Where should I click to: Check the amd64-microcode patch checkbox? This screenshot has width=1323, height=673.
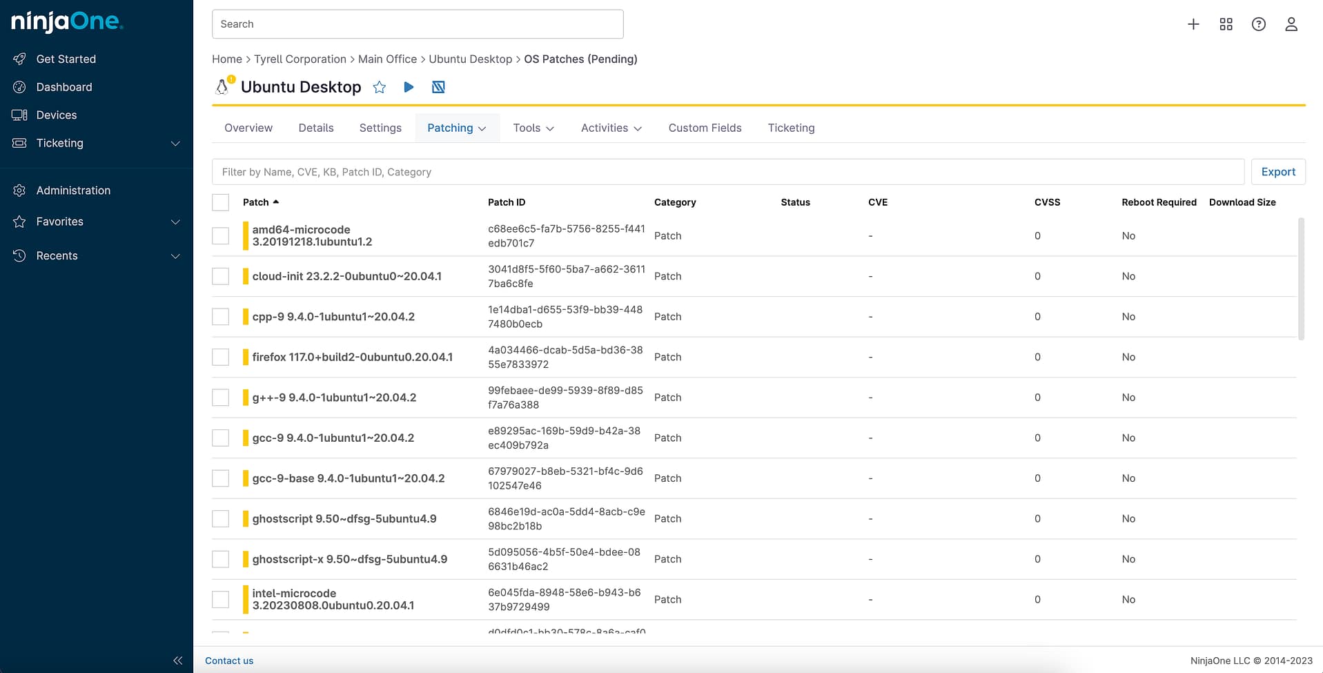coord(220,235)
